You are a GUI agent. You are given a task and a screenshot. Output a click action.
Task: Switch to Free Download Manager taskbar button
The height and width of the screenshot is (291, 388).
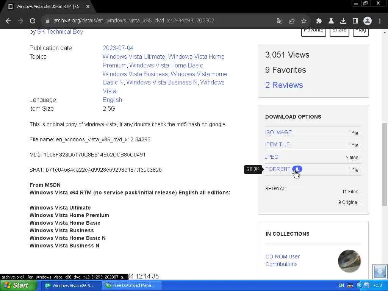131,286
